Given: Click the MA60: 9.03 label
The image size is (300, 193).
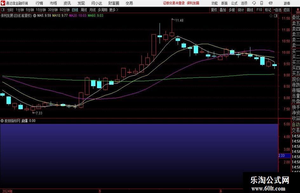Looking at the screenshot, I should pyautogui.click(x=96, y=16).
